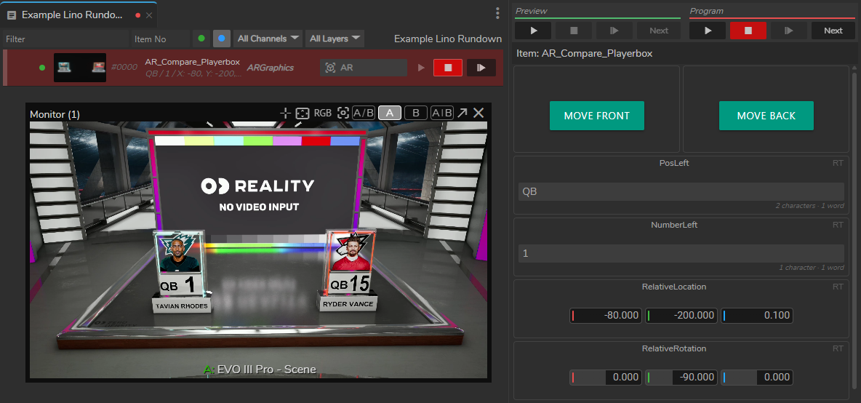Click the Example Lino Rundown title text
The height and width of the screenshot is (403, 861).
(x=447, y=39)
